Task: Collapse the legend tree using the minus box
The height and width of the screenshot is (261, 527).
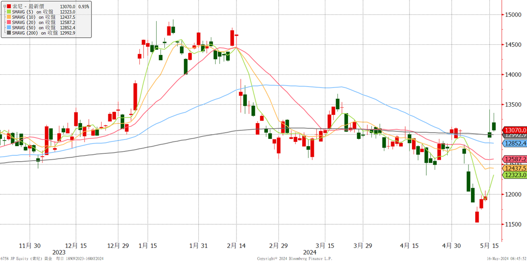Action: [x=4, y=7]
